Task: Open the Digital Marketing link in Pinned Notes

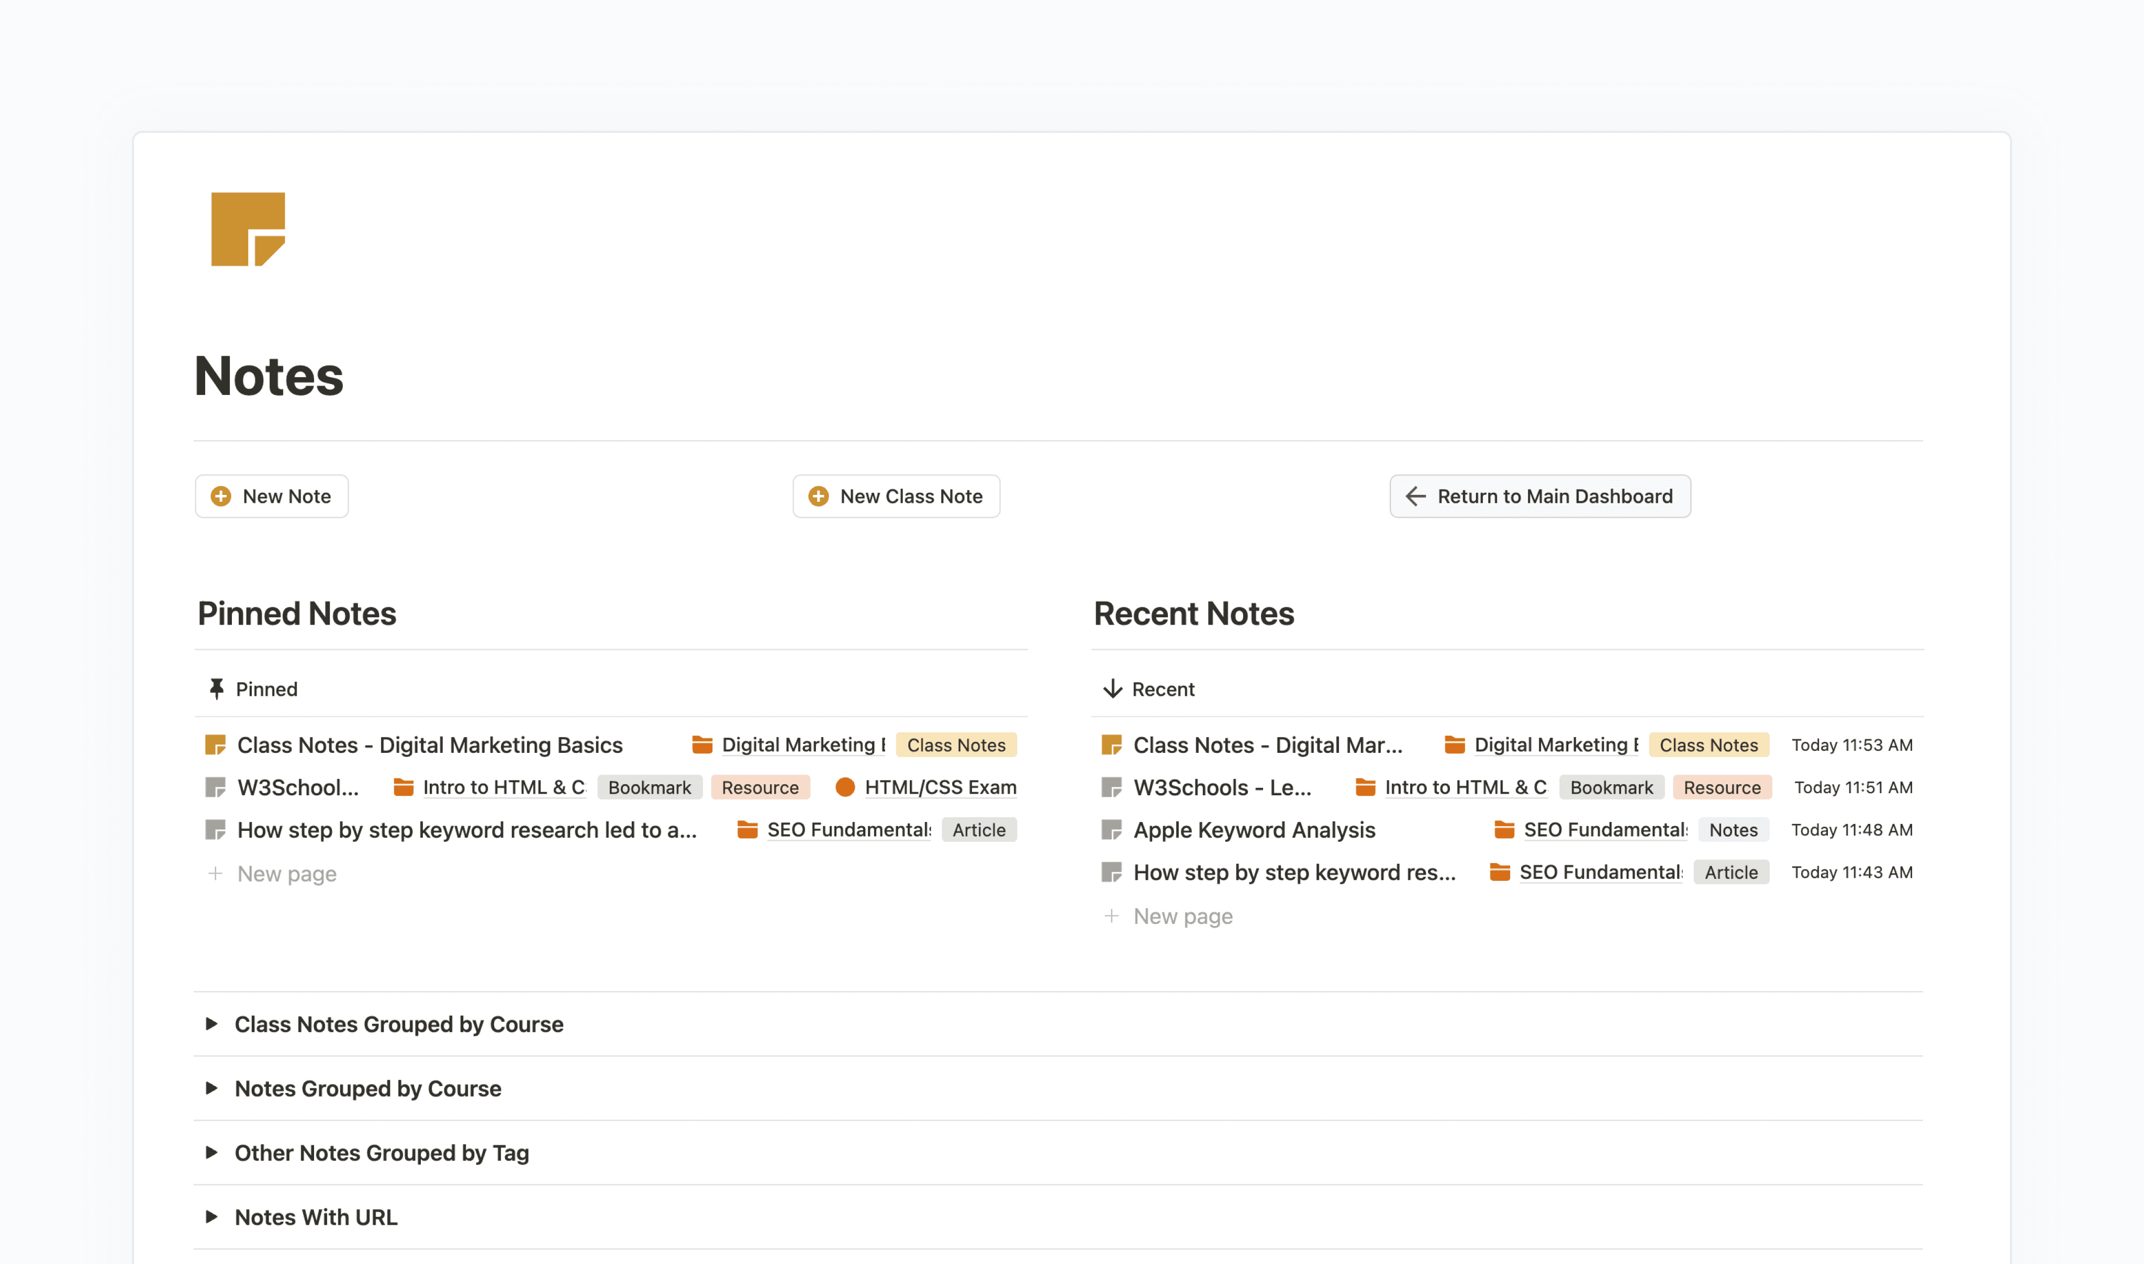Action: [802, 744]
